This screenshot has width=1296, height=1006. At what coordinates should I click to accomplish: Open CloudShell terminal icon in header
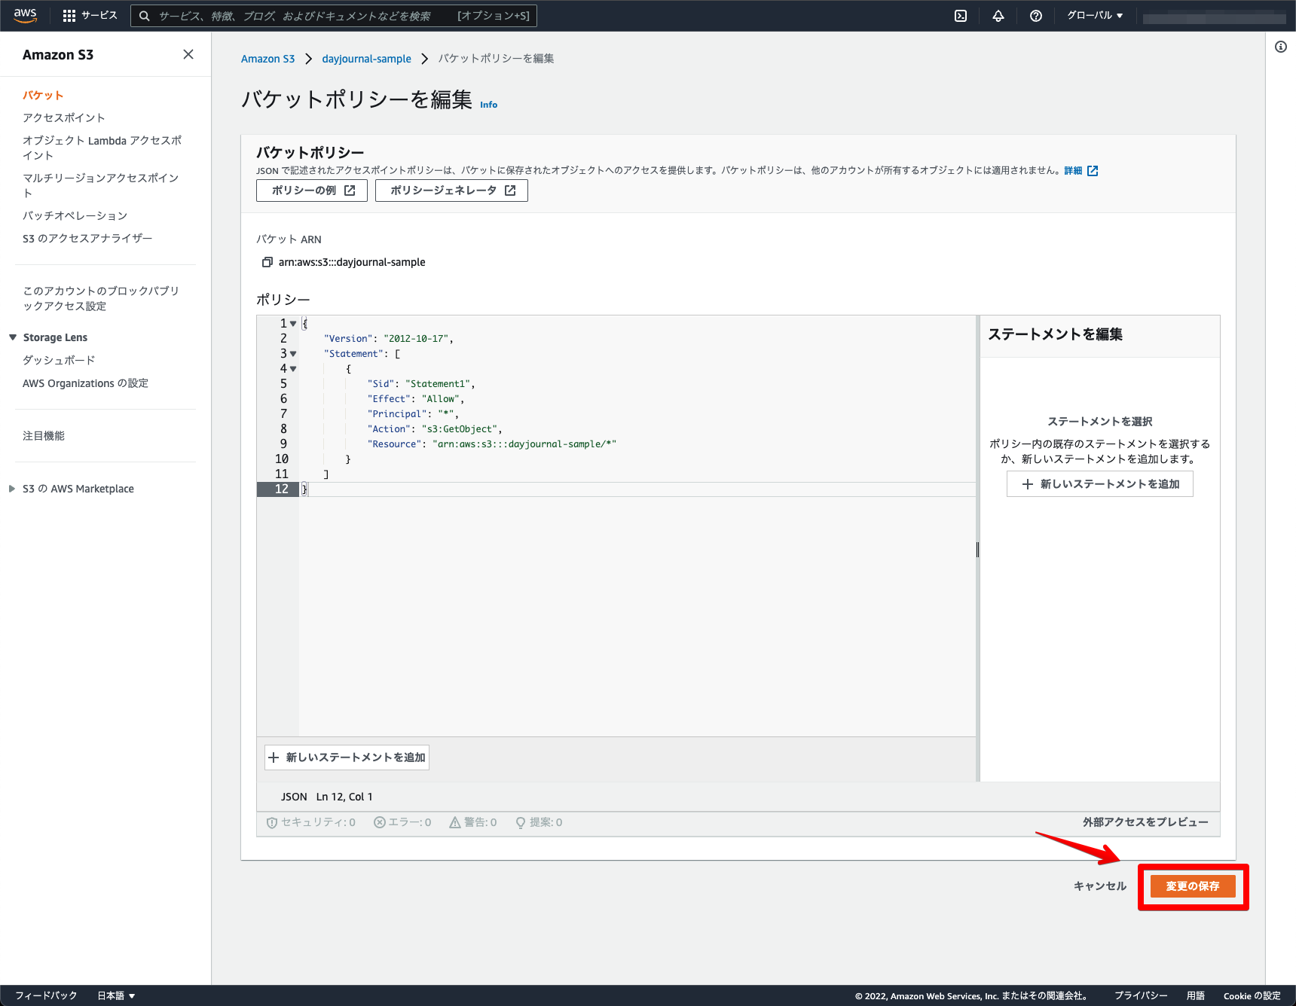tap(961, 16)
